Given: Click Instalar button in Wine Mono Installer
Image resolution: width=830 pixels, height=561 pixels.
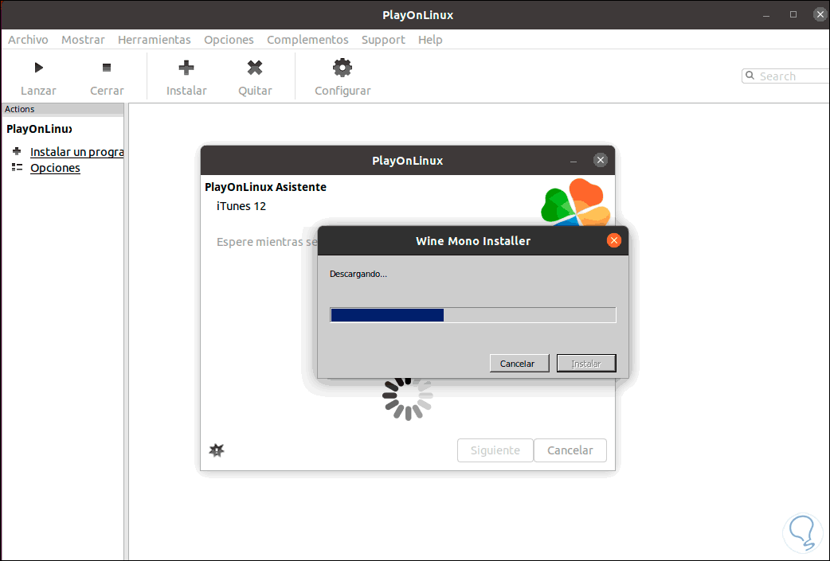Looking at the screenshot, I should pos(586,363).
